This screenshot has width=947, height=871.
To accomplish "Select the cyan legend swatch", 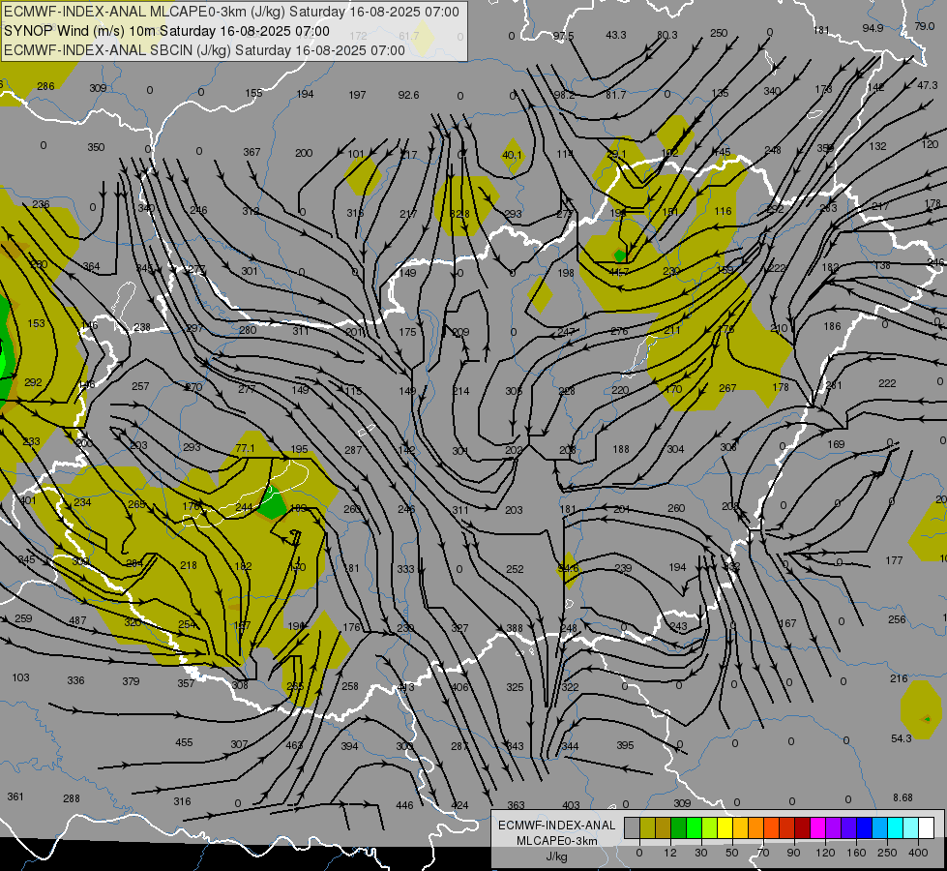I will [896, 827].
